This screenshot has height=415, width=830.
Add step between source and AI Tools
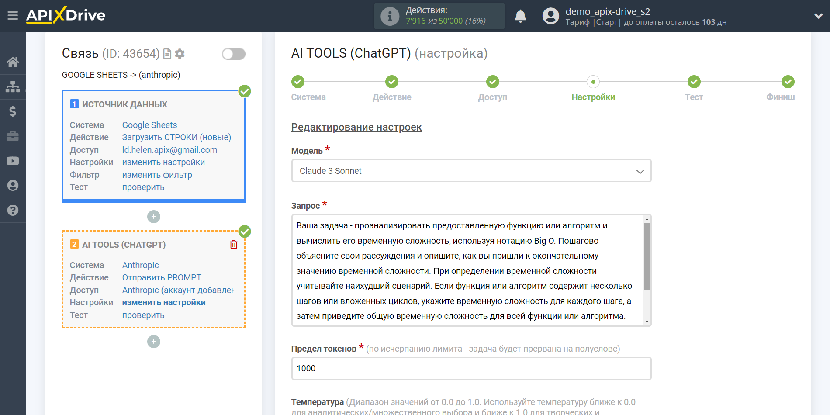click(x=154, y=217)
